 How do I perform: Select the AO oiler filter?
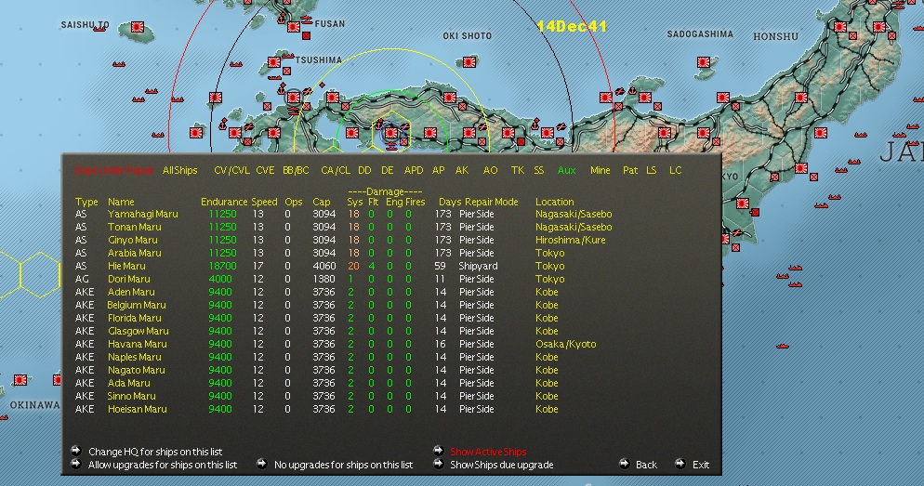tap(490, 170)
